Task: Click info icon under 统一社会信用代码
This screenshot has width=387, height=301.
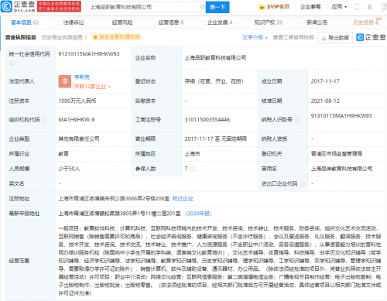Action: 12,63
